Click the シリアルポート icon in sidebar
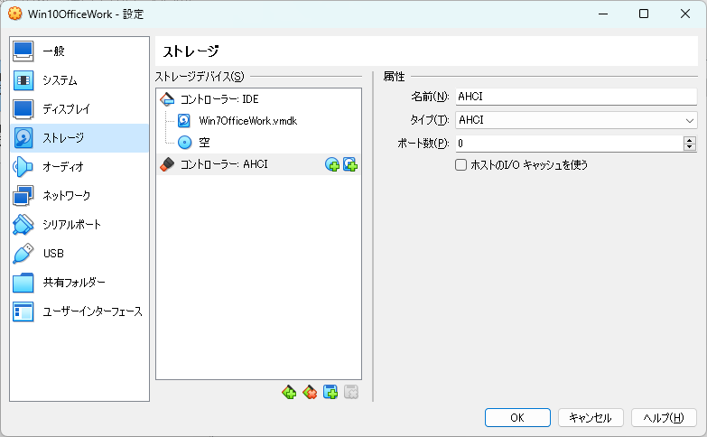The height and width of the screenshot is (437, 707). [x=23, y=225]
